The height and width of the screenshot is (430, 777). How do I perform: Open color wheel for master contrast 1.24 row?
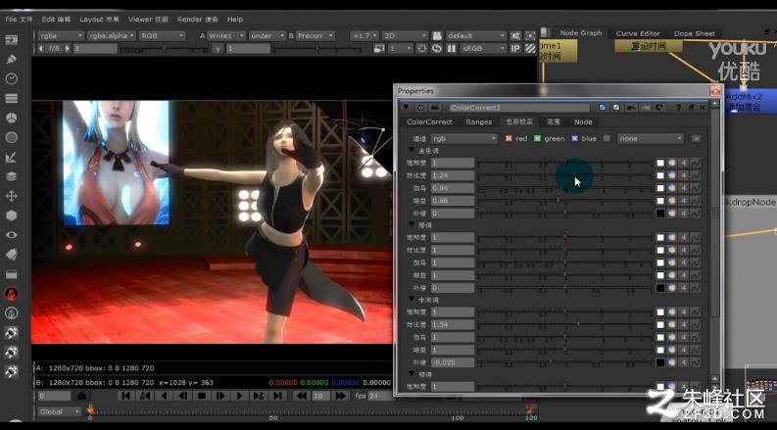click(x=672, y=175)
